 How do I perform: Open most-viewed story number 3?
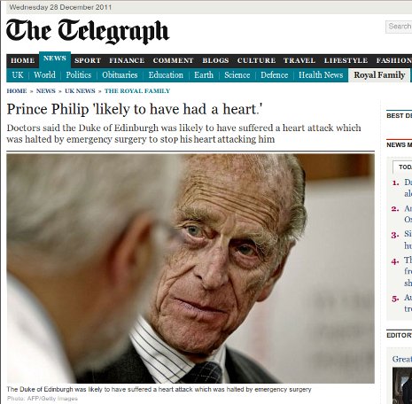click(x=408, y=239)
